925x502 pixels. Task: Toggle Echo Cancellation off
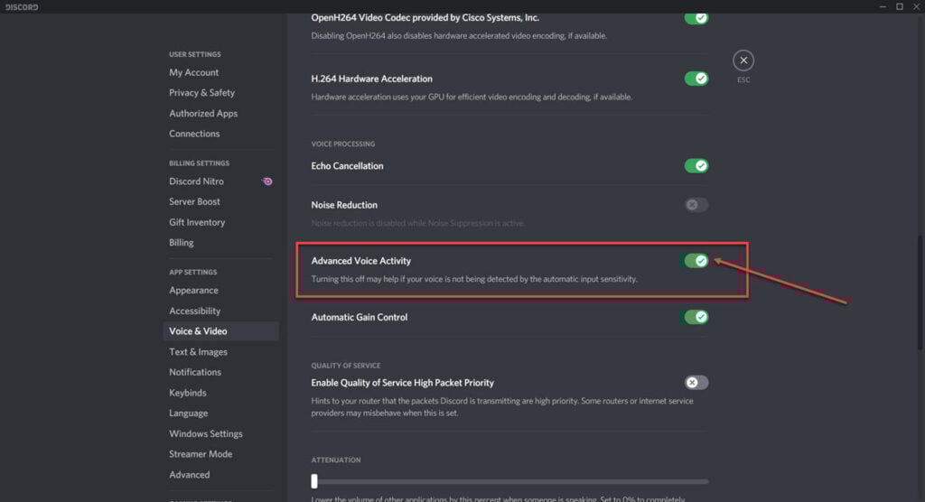tap(696, 166)
